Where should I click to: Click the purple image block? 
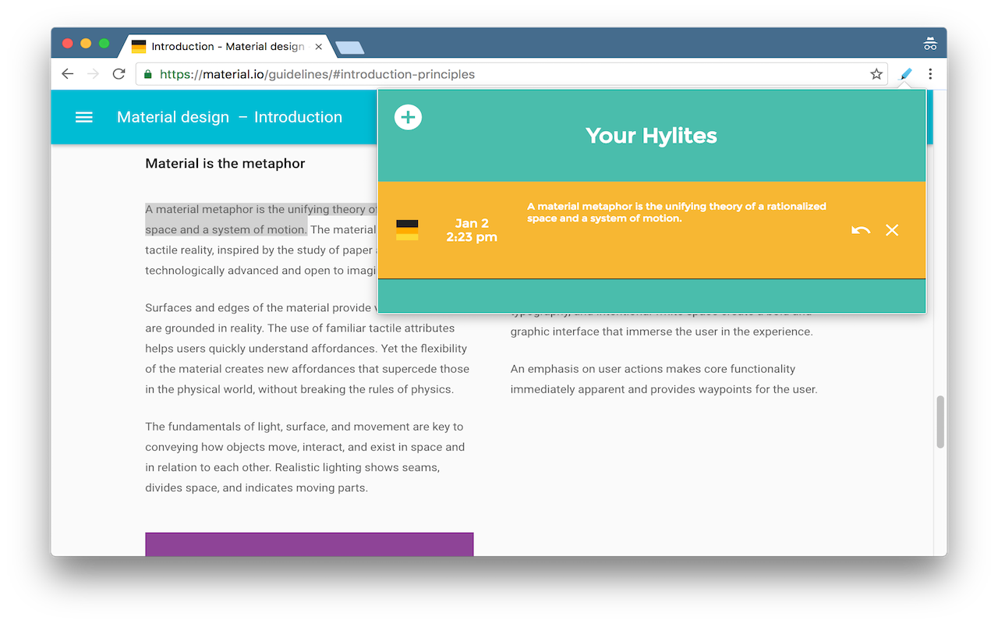click(309, 544)
